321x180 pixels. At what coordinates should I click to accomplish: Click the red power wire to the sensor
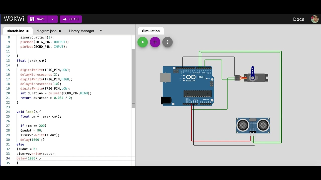coord(221,141)
